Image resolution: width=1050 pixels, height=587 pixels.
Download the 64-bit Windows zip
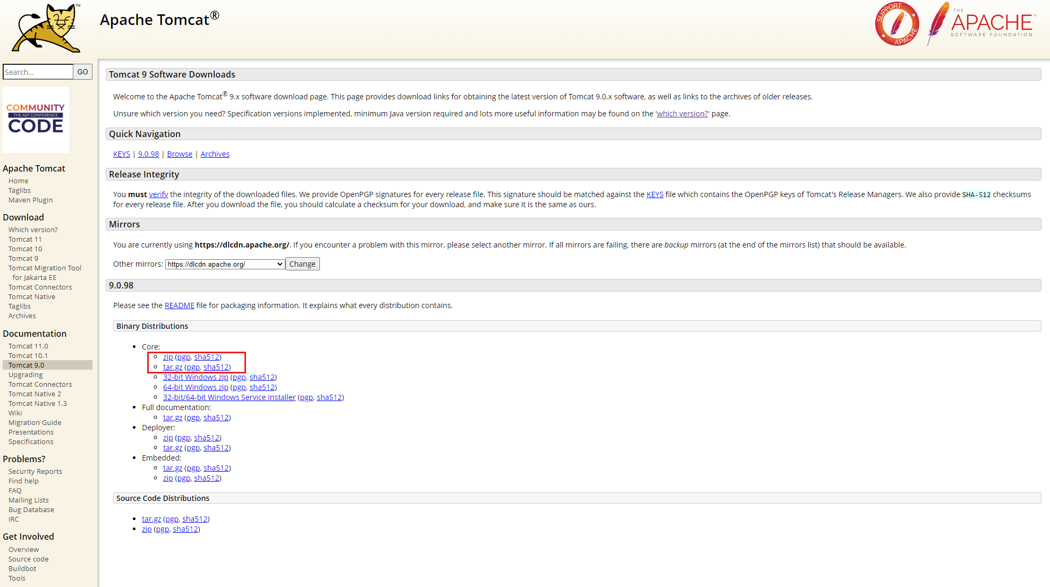pyautogui.click(x=196, y=387)
